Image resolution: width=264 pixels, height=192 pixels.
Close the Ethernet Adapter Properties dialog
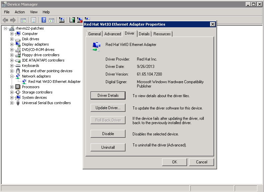(x=213, y=24)
